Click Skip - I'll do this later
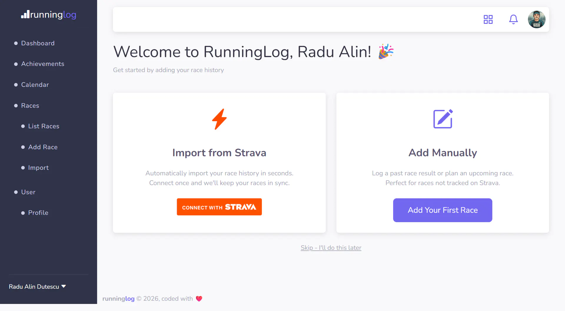 tap(331, 248)
